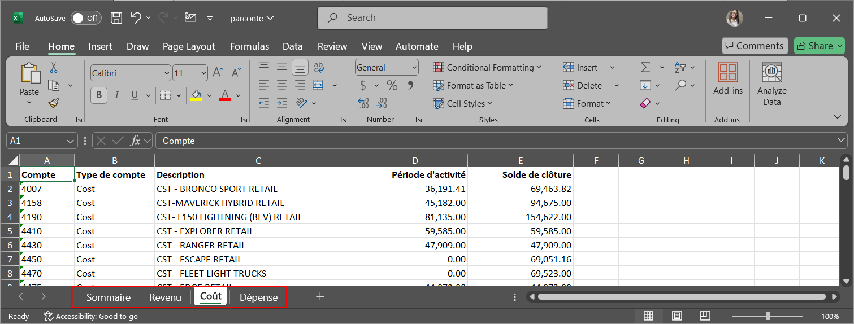
Task: Open the Comments pane button
Action: pos(755,46)
